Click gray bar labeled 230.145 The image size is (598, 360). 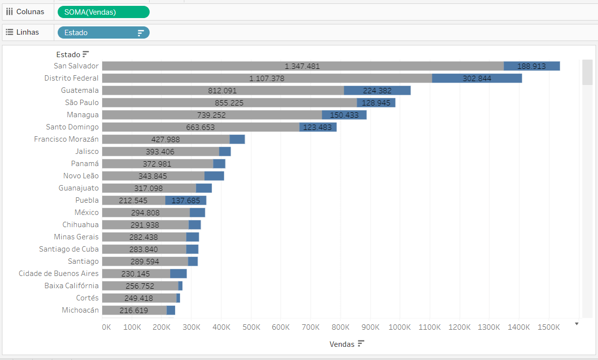(136, 274)
